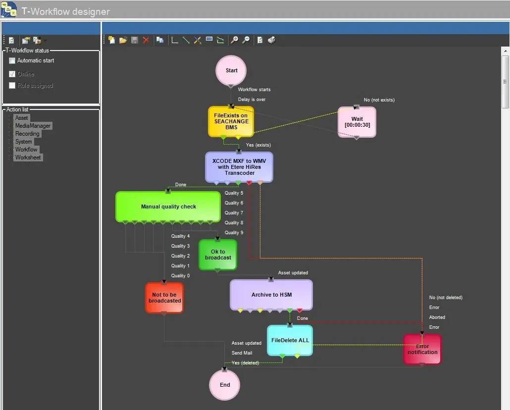Click the red Error notification block
510x410 pixels.
[422, 349]
